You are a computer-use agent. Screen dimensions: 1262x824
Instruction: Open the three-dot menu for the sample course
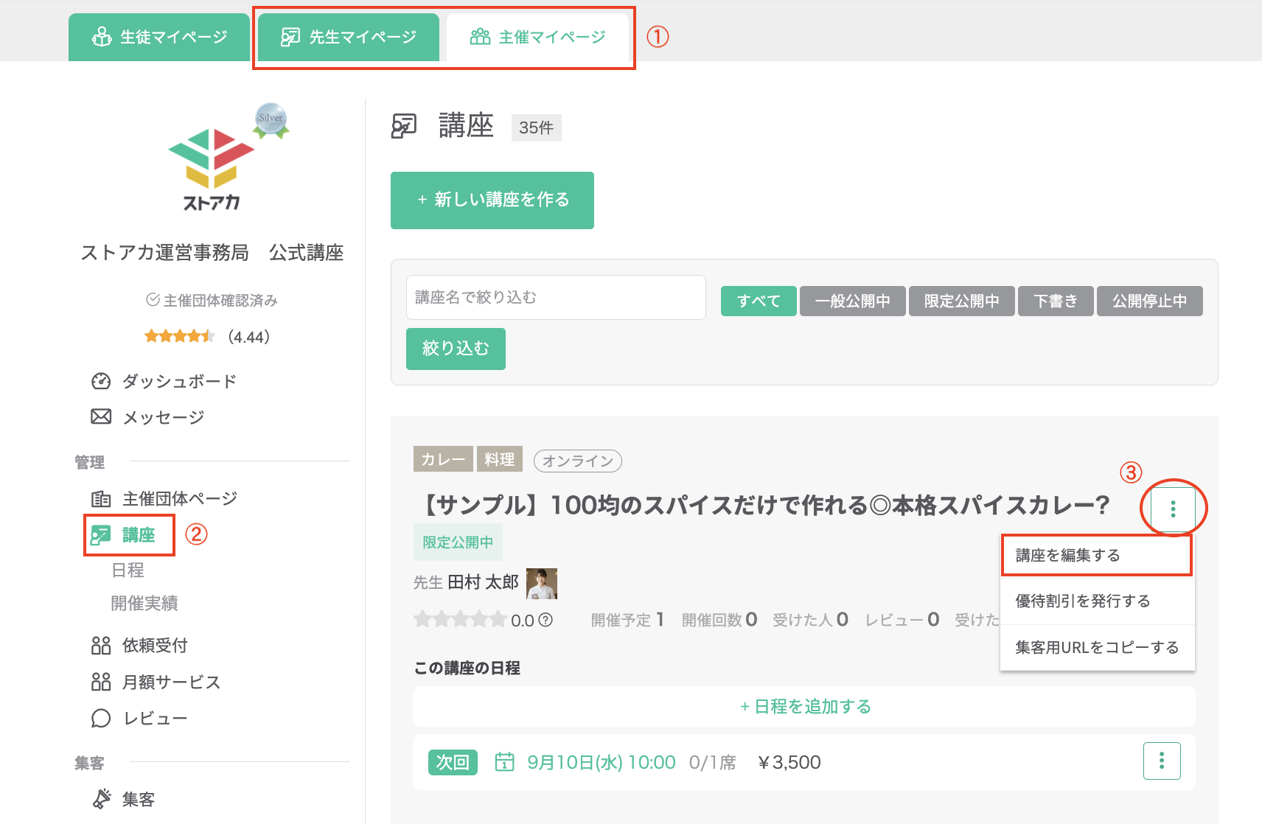click(x=1173, y=509)
